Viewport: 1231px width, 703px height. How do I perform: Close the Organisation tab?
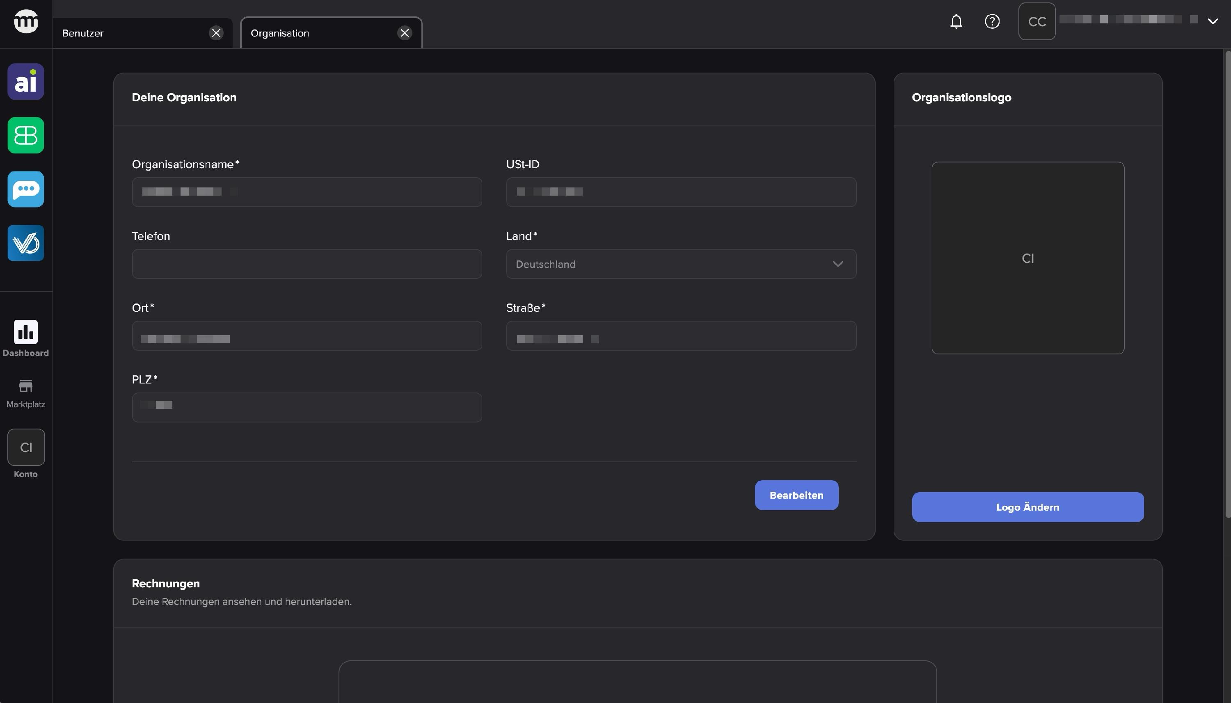(x=404, y=33)
